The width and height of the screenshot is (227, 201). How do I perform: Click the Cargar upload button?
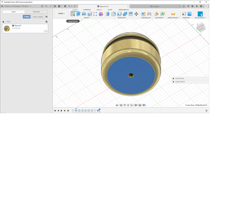(27, 17)
